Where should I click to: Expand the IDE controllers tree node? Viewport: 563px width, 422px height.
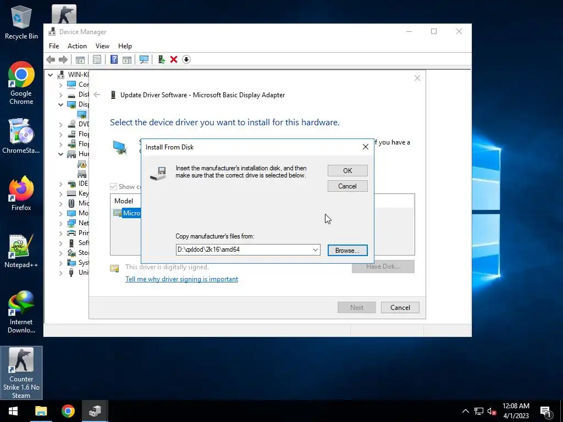[x=60, y=184]
